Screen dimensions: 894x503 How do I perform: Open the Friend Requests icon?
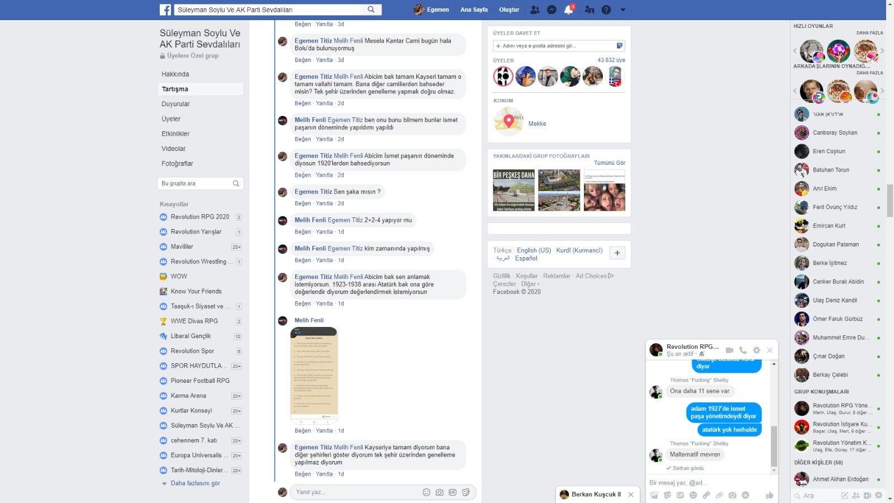pos(535,10)
